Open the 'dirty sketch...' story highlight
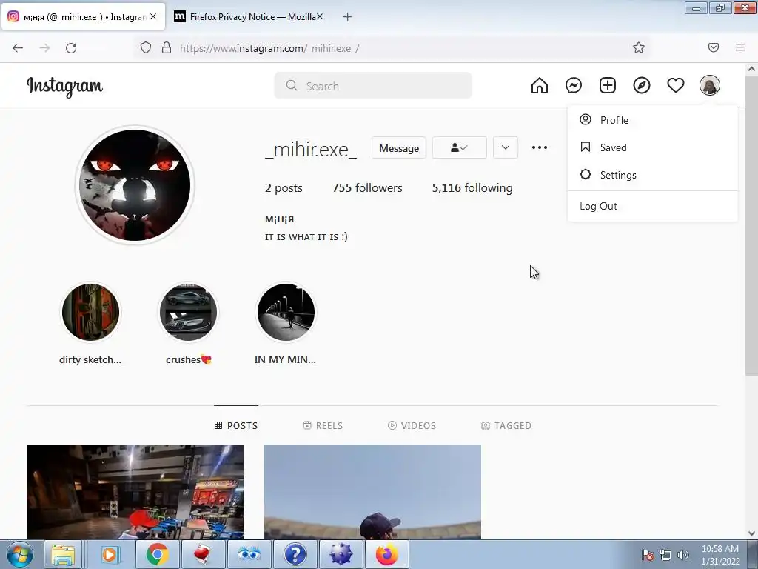 90,313
